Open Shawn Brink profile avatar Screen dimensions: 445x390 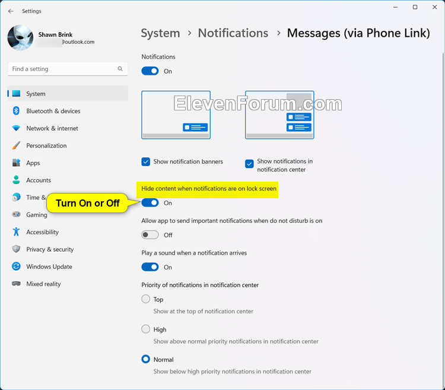tap(20, 37)
